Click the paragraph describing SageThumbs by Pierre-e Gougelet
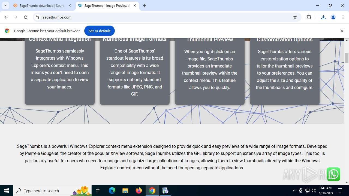 [x=172, y=157]
